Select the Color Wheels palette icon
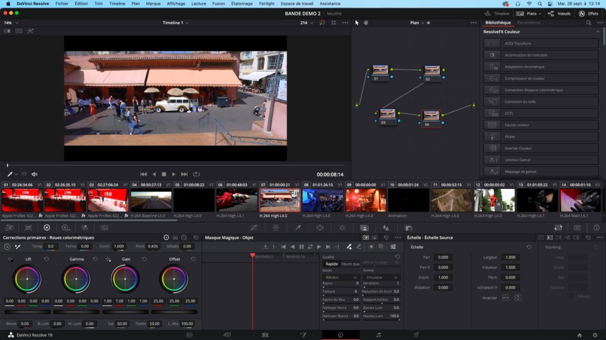 click(x=47, y=228)
